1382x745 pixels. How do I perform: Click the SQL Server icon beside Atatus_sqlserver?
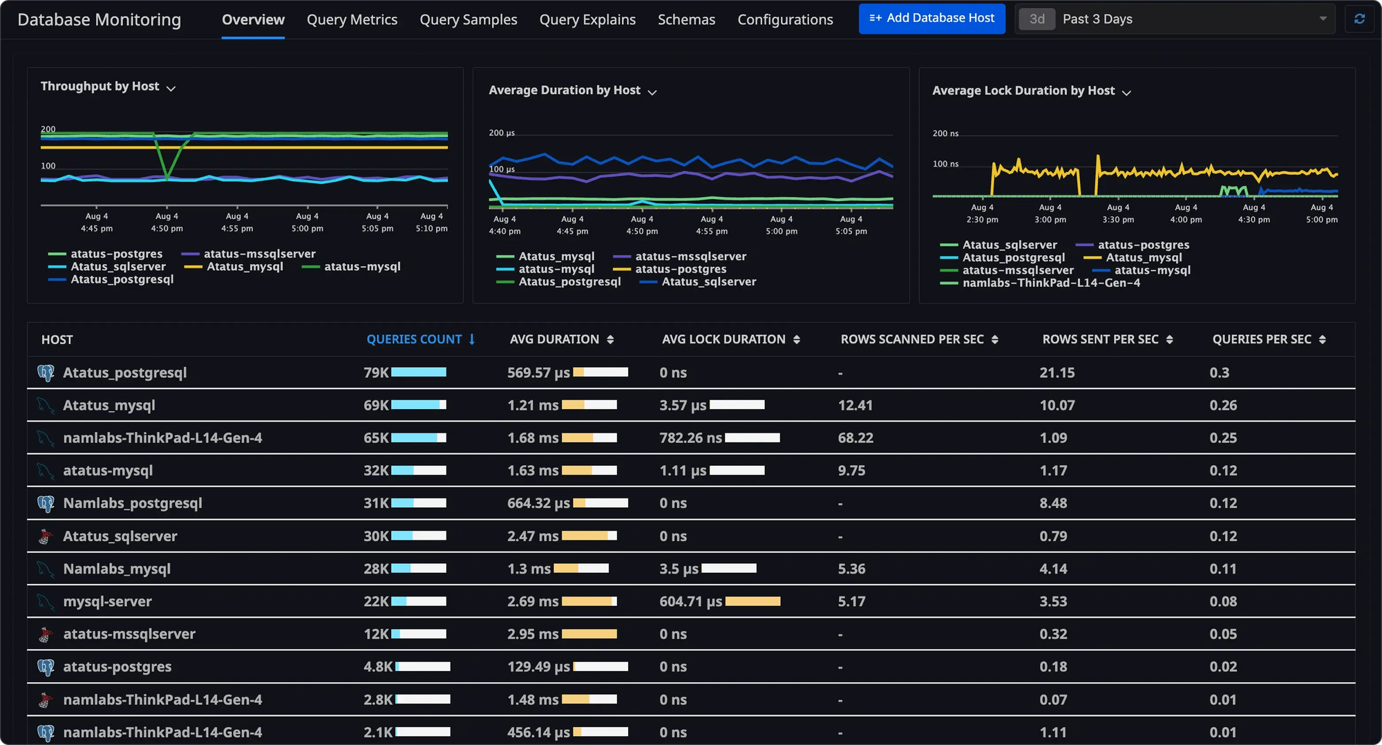tap(46, 536)
